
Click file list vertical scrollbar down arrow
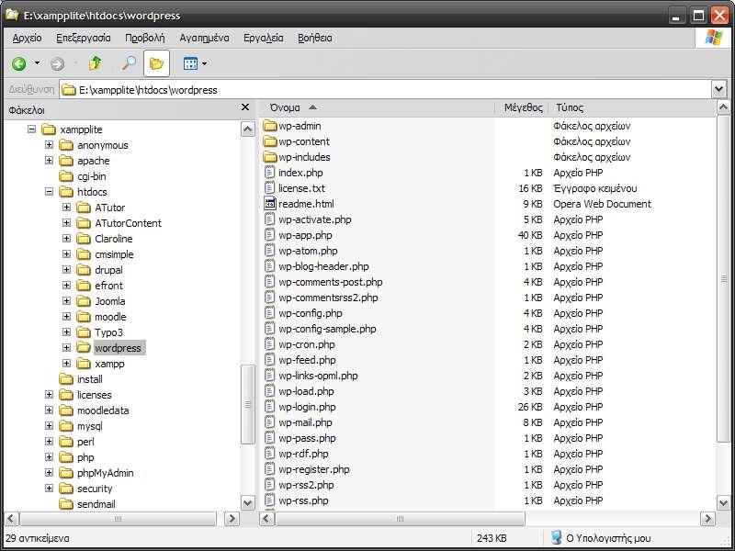(x=723, y=502)
